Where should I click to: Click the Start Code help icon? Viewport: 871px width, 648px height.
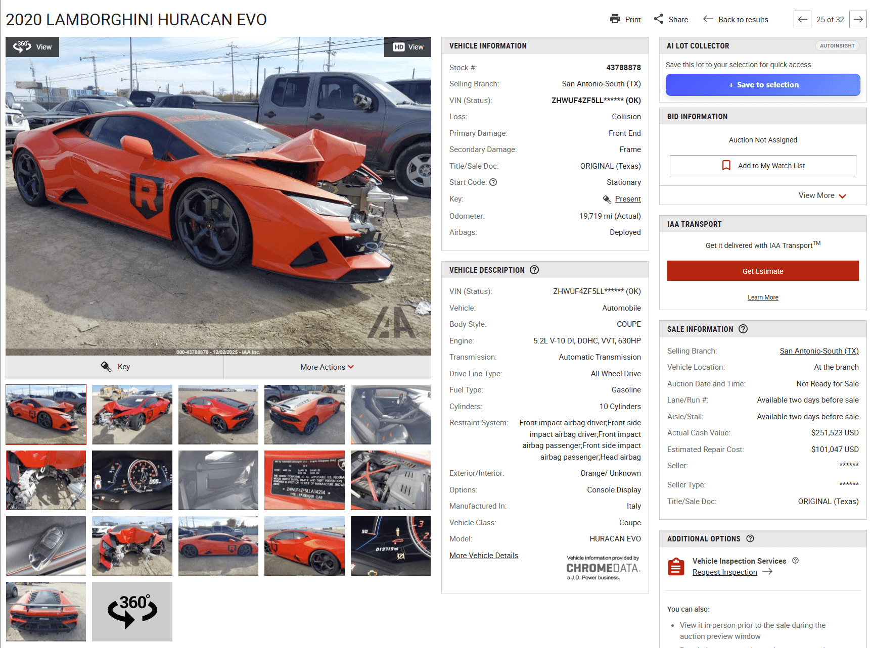[494, 182]
